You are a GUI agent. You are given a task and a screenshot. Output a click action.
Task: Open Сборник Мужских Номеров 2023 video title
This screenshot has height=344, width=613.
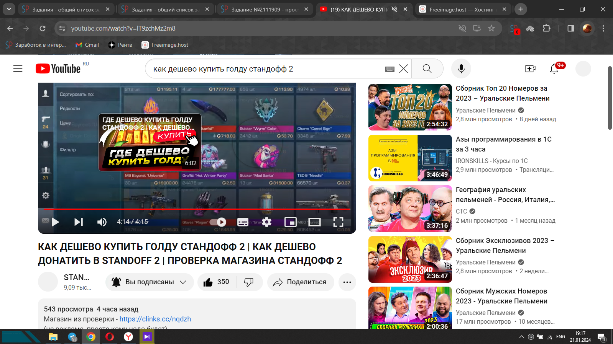[501, 296]
